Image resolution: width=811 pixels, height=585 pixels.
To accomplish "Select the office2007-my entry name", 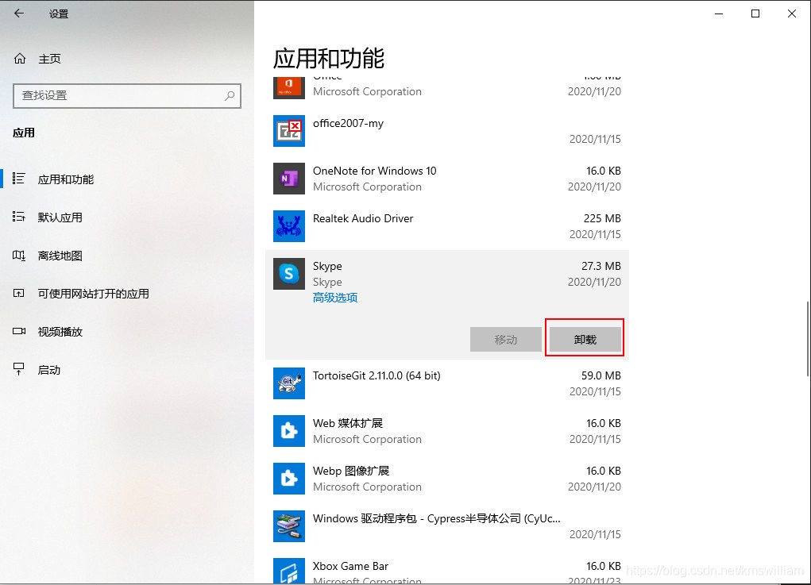I will pyautogui.click(x=348, y=123).
